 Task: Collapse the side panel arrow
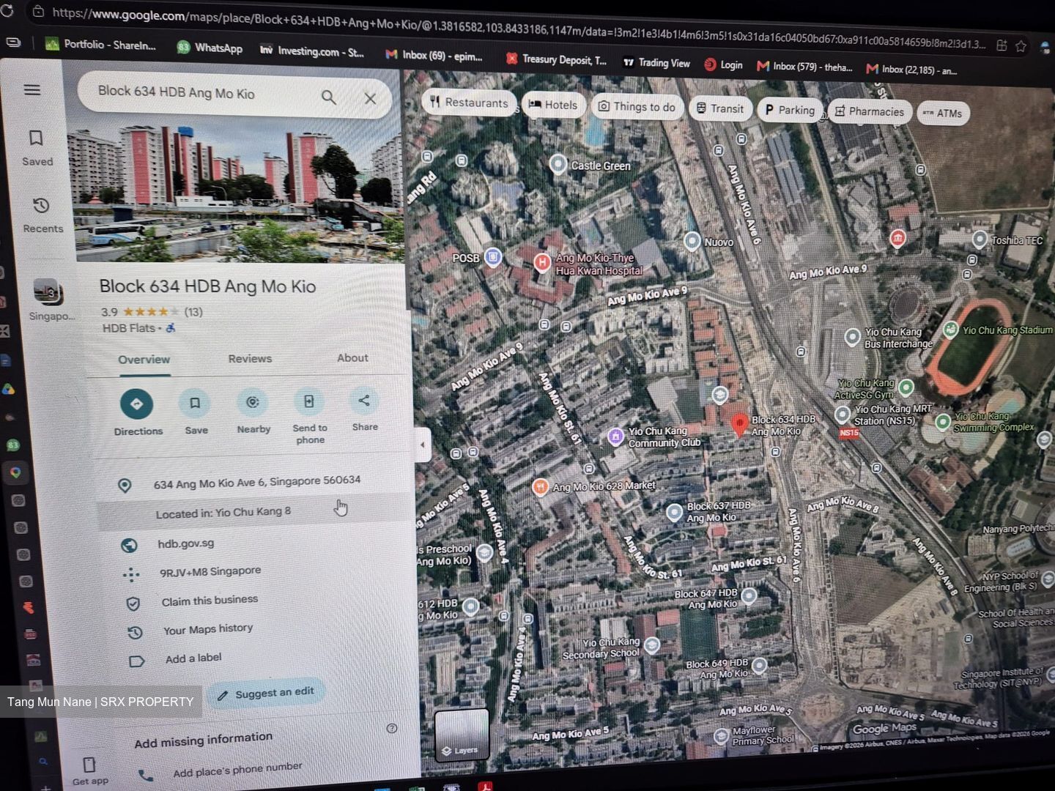(x=422, y=445)
